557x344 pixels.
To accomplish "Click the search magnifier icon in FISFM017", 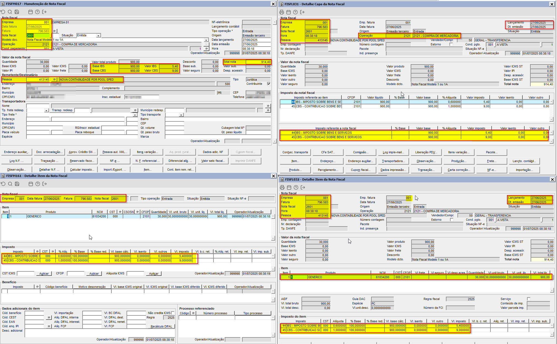I will [x=10, y=12].
